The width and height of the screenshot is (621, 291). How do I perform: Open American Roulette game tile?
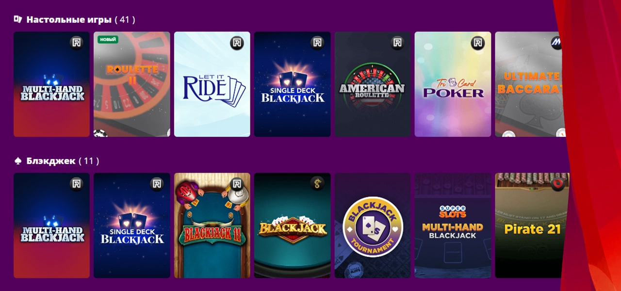[x=373, y=84]
